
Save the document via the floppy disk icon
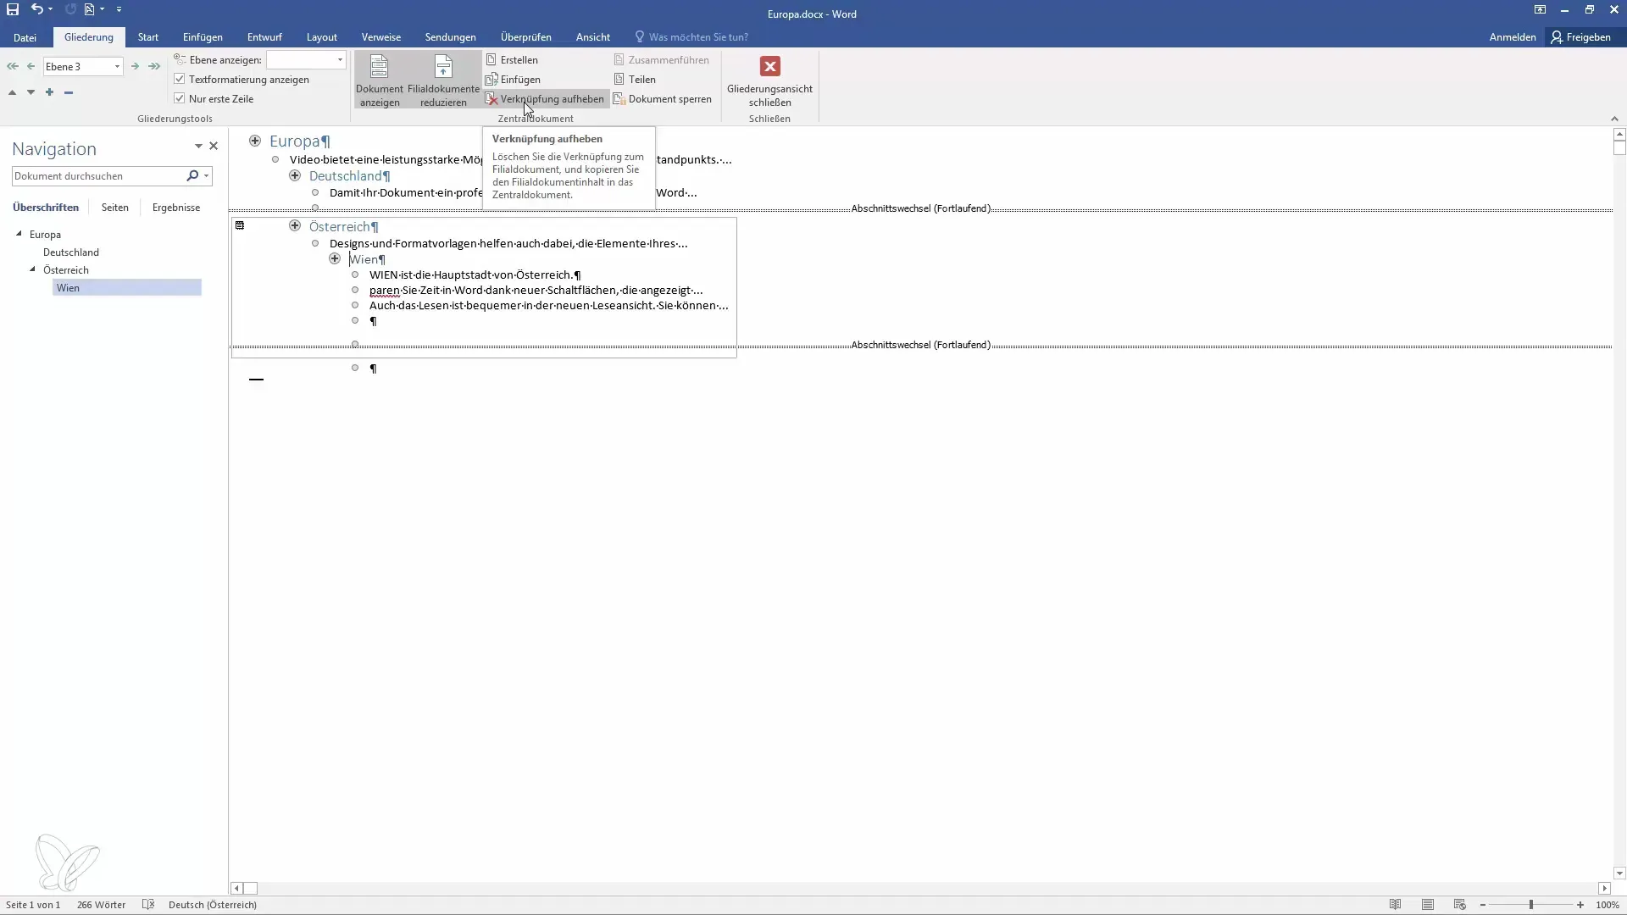click(x=13, y=9)
